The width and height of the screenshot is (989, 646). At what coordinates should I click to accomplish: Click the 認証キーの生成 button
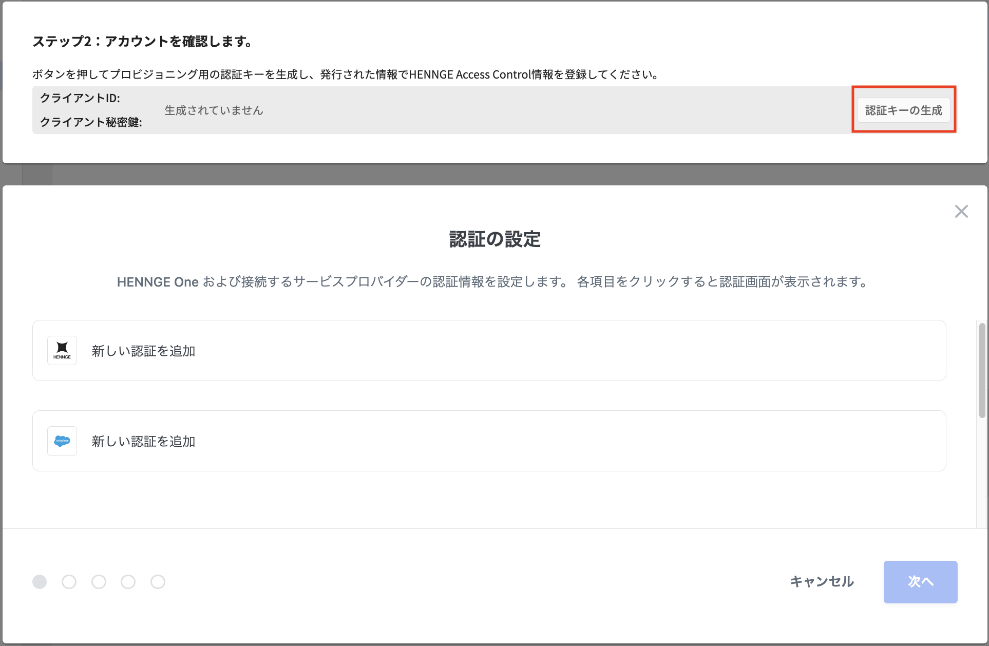click(x=904, y=110)
